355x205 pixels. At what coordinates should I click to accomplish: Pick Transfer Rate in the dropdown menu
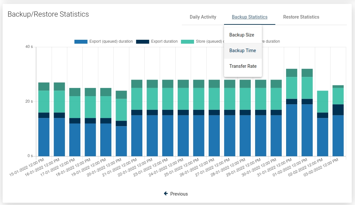point(243,66)
